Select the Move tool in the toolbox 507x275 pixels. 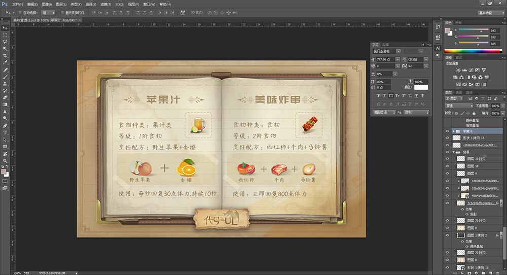[5, 27]
